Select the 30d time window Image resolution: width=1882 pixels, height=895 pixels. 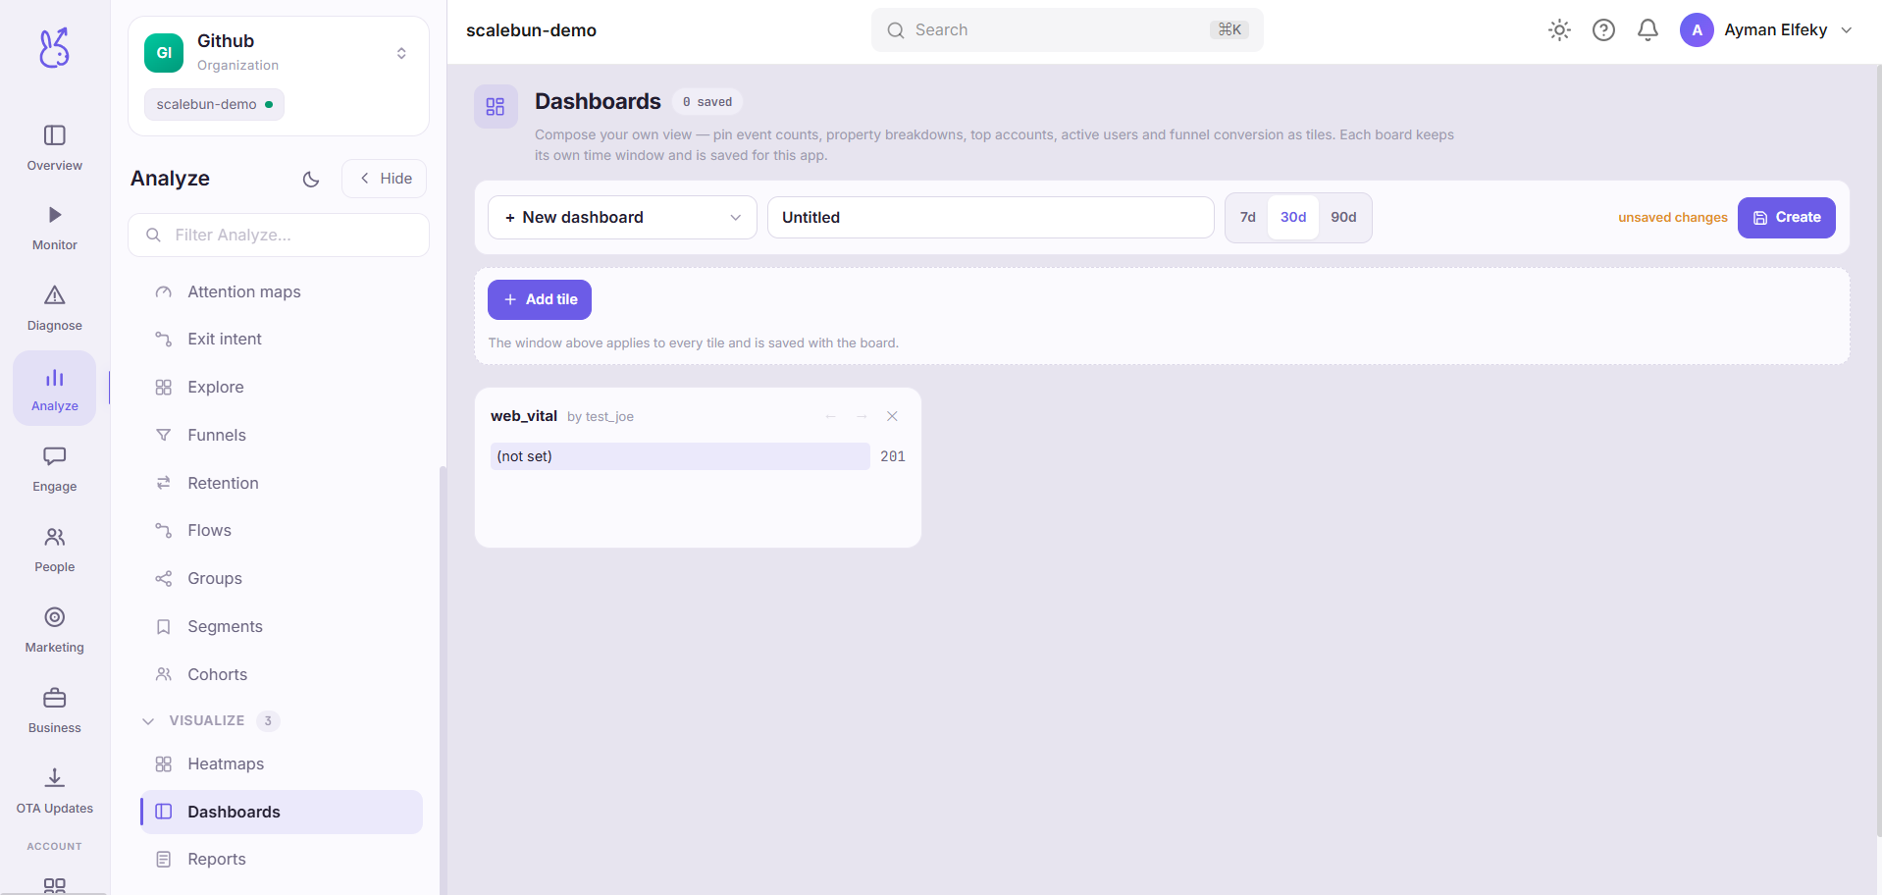(x=1293, y=218)
